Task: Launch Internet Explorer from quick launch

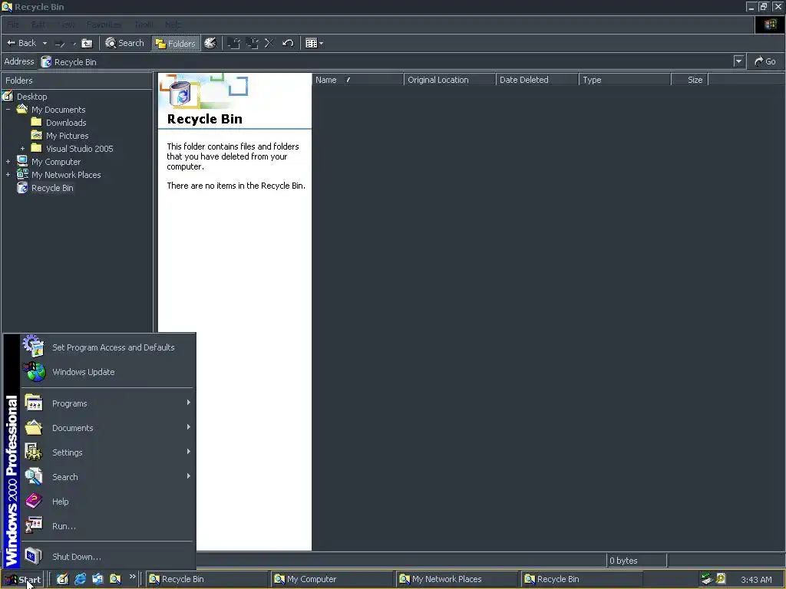Action: pos(80,579)
